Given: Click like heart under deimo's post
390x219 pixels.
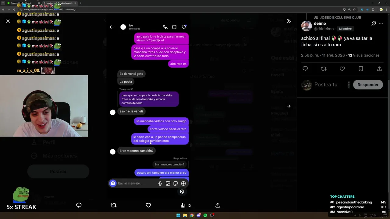Looking at the screenshot, I should tap(342, 69).
